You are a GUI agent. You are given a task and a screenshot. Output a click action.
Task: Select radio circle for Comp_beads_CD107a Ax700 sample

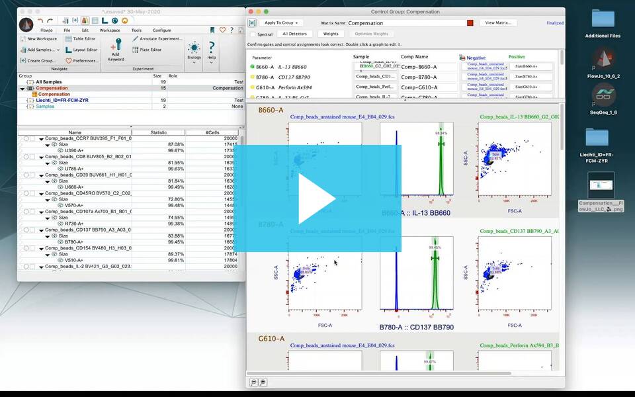26,212
